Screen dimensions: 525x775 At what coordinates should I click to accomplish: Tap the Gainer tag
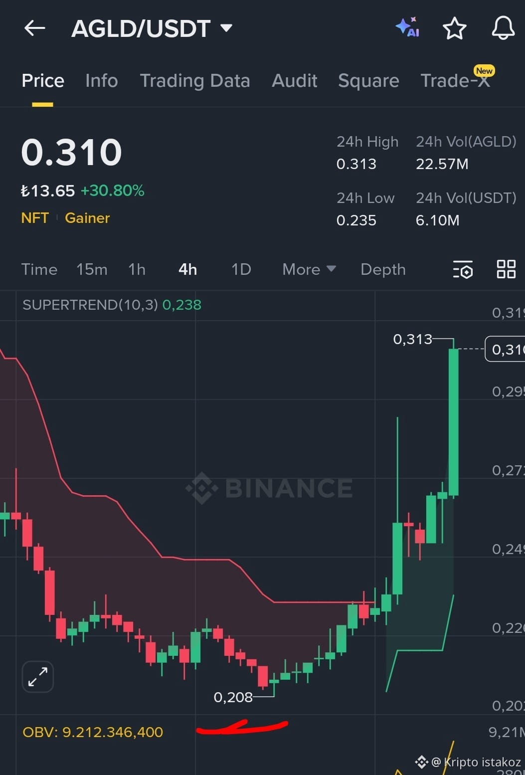87,218
